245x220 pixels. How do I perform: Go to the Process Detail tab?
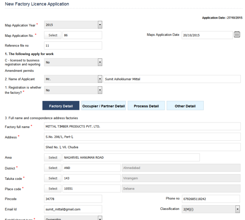(146, 106)
